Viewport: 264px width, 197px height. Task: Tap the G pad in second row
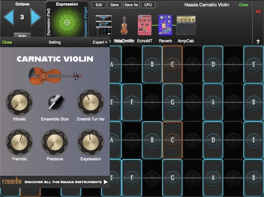click(x=172, y=102)
